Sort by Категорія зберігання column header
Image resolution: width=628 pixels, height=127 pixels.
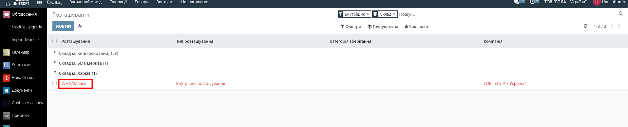[x=350, y=41]
